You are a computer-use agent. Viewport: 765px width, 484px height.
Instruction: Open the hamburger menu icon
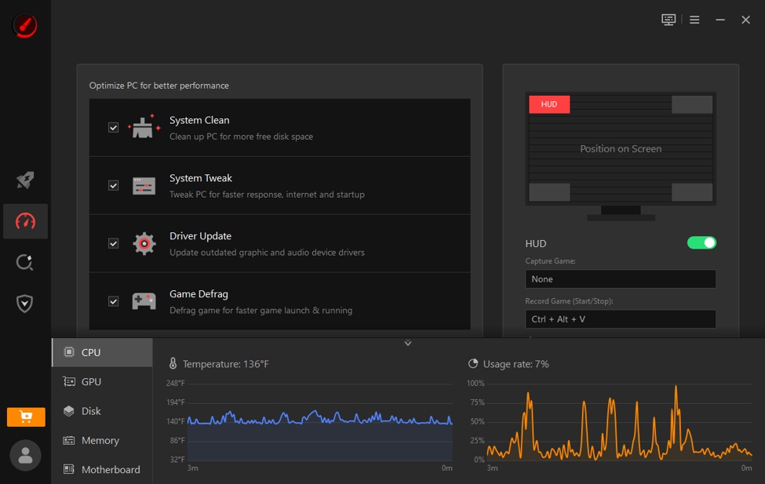point(694,20)
